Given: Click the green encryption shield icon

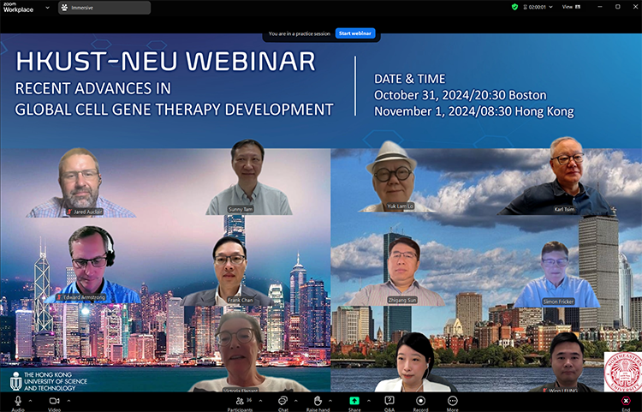Looking at the screenshot, I should [x=514, y=7].
